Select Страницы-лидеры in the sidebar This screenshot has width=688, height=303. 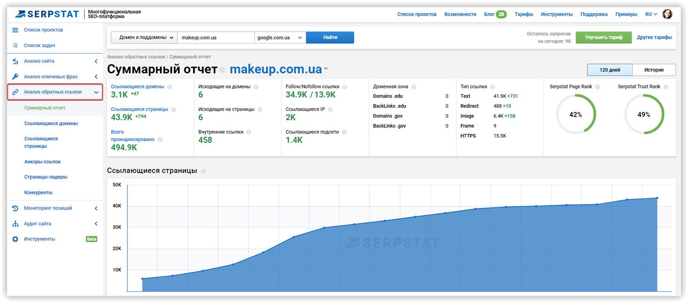(x=45, y=177)
